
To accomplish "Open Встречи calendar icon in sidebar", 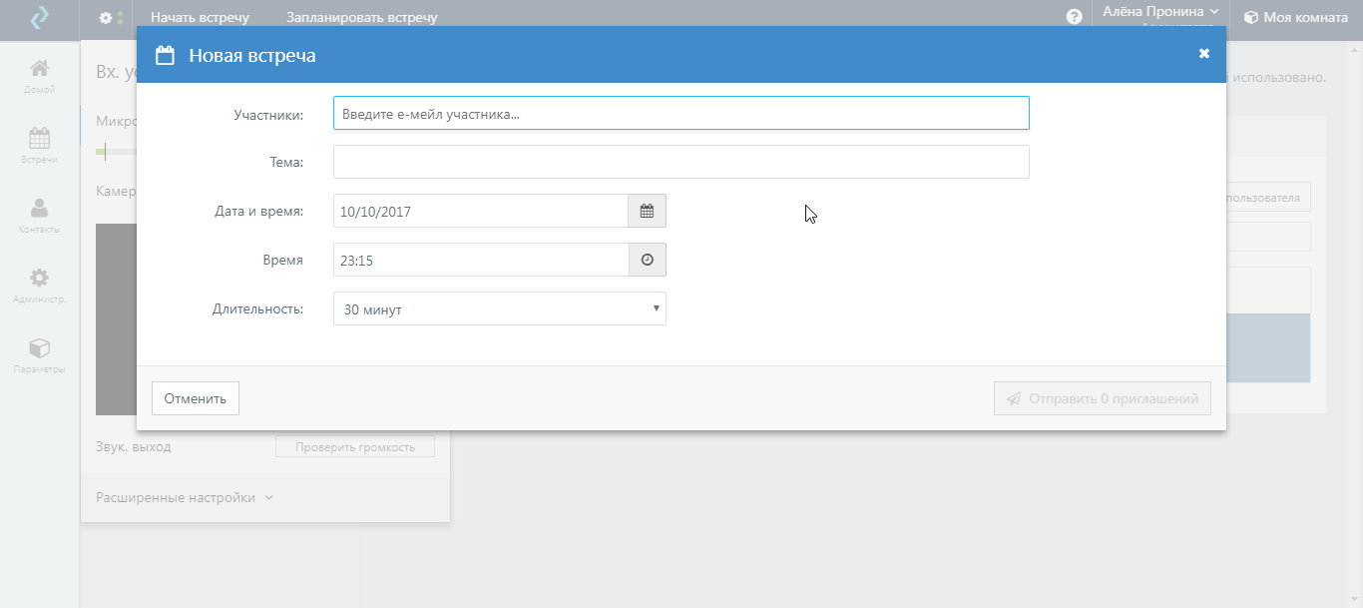I will click(x=39, y=145).
